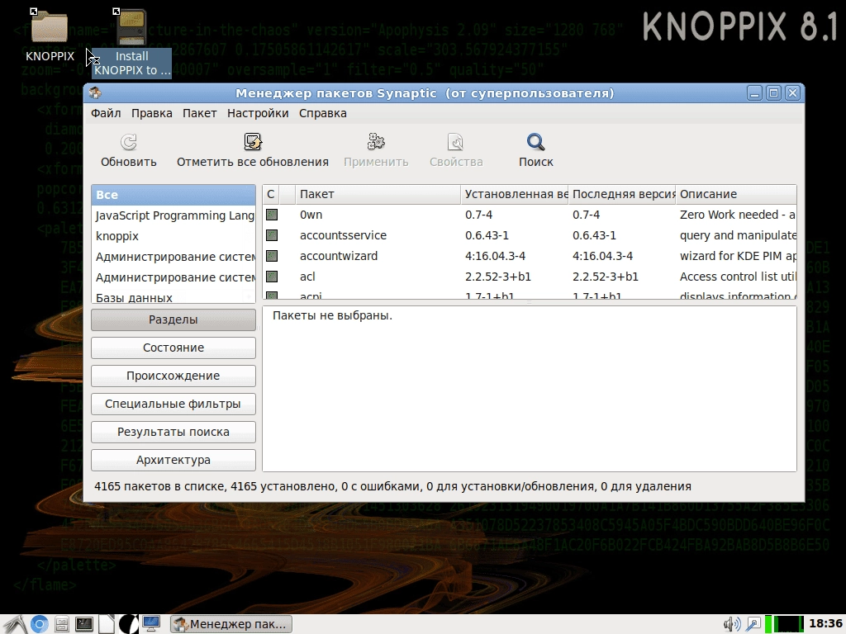Image resolution: width=846 pixels, height=634 pixels.
Task: Click the status box of acl package
Action: click(x=272, y=277)
